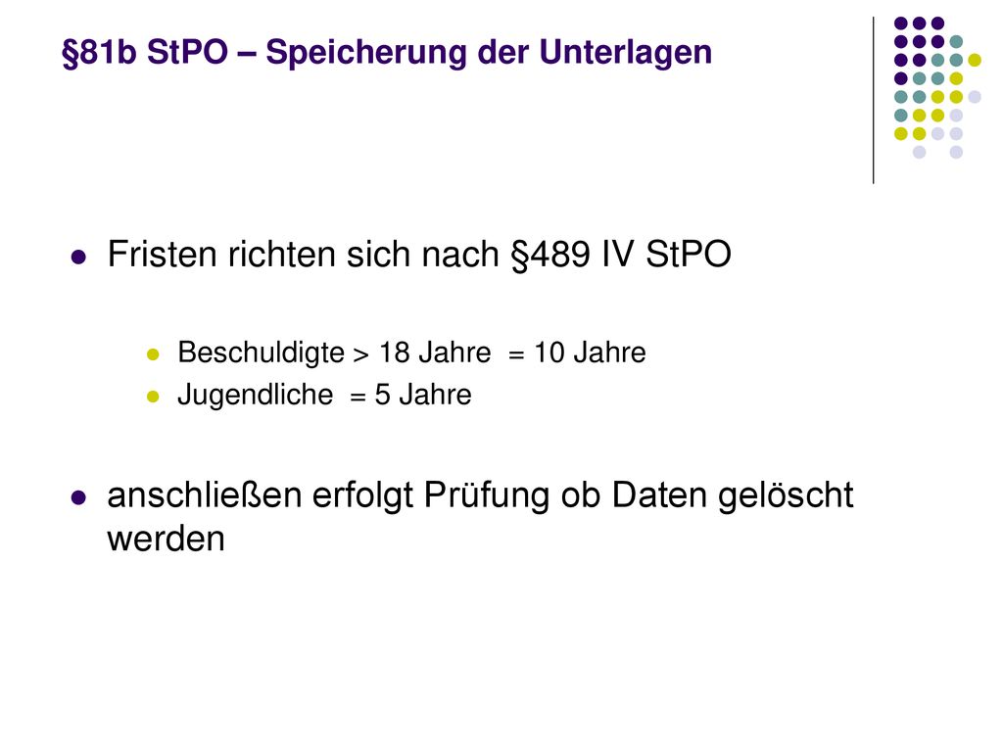Click the '§489 IV StPO' reference
This screenshot has width=1003, height=752.
(620, 255)
